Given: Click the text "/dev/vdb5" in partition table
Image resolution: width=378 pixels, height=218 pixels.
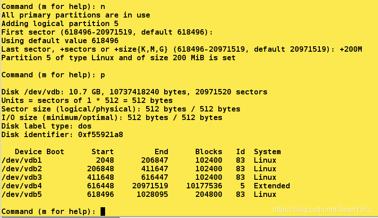Looking at the screenshot, I should 22,195.
